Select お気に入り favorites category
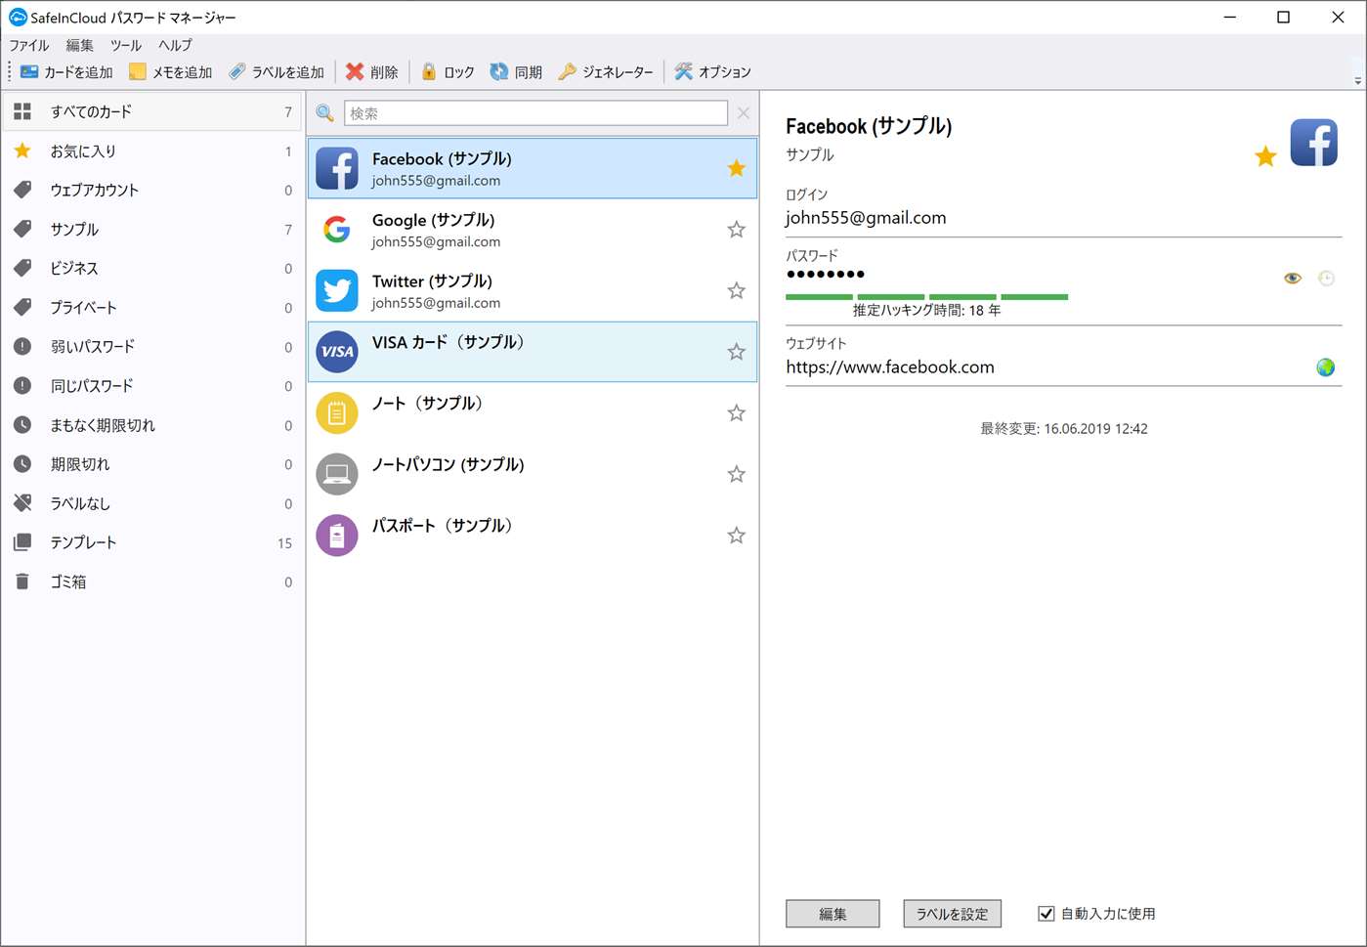The width and height of the screenshot is (1367, 947). (x=152, y=151)
